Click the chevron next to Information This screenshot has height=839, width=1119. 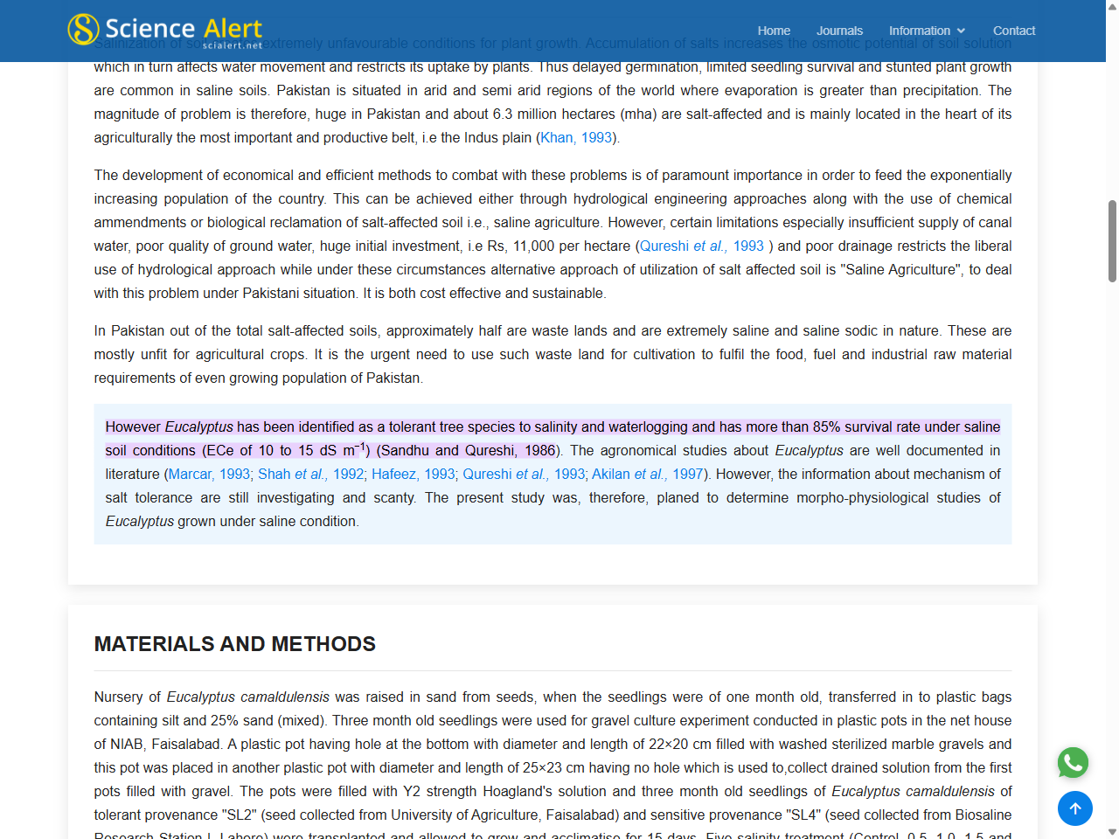961,31
